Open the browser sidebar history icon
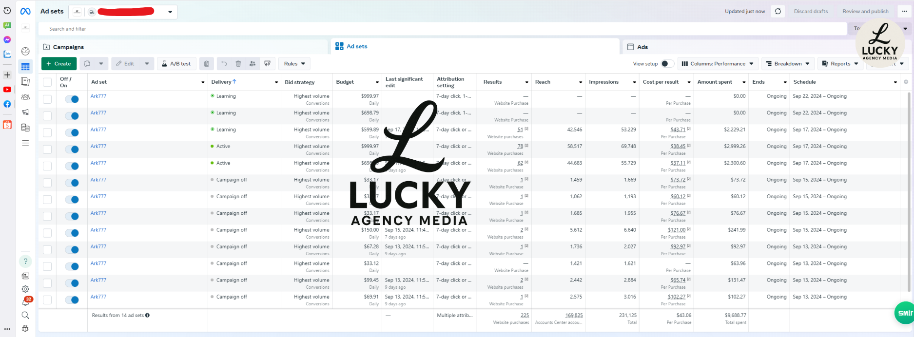 tap(7, 10)
